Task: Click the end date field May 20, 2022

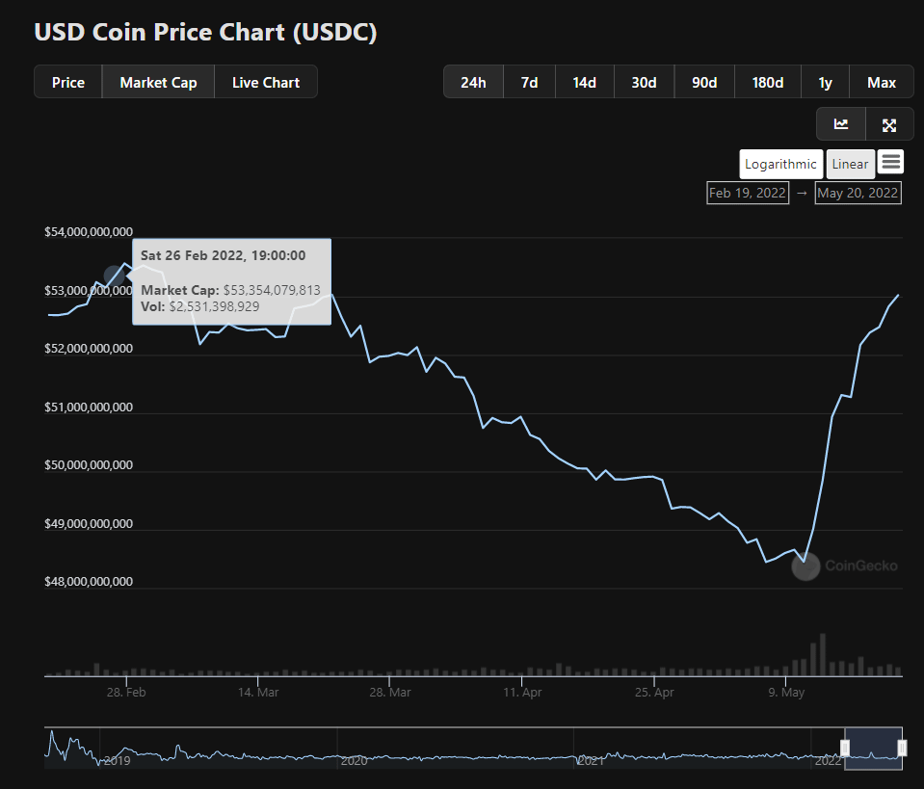Action: tap(858, 193)
